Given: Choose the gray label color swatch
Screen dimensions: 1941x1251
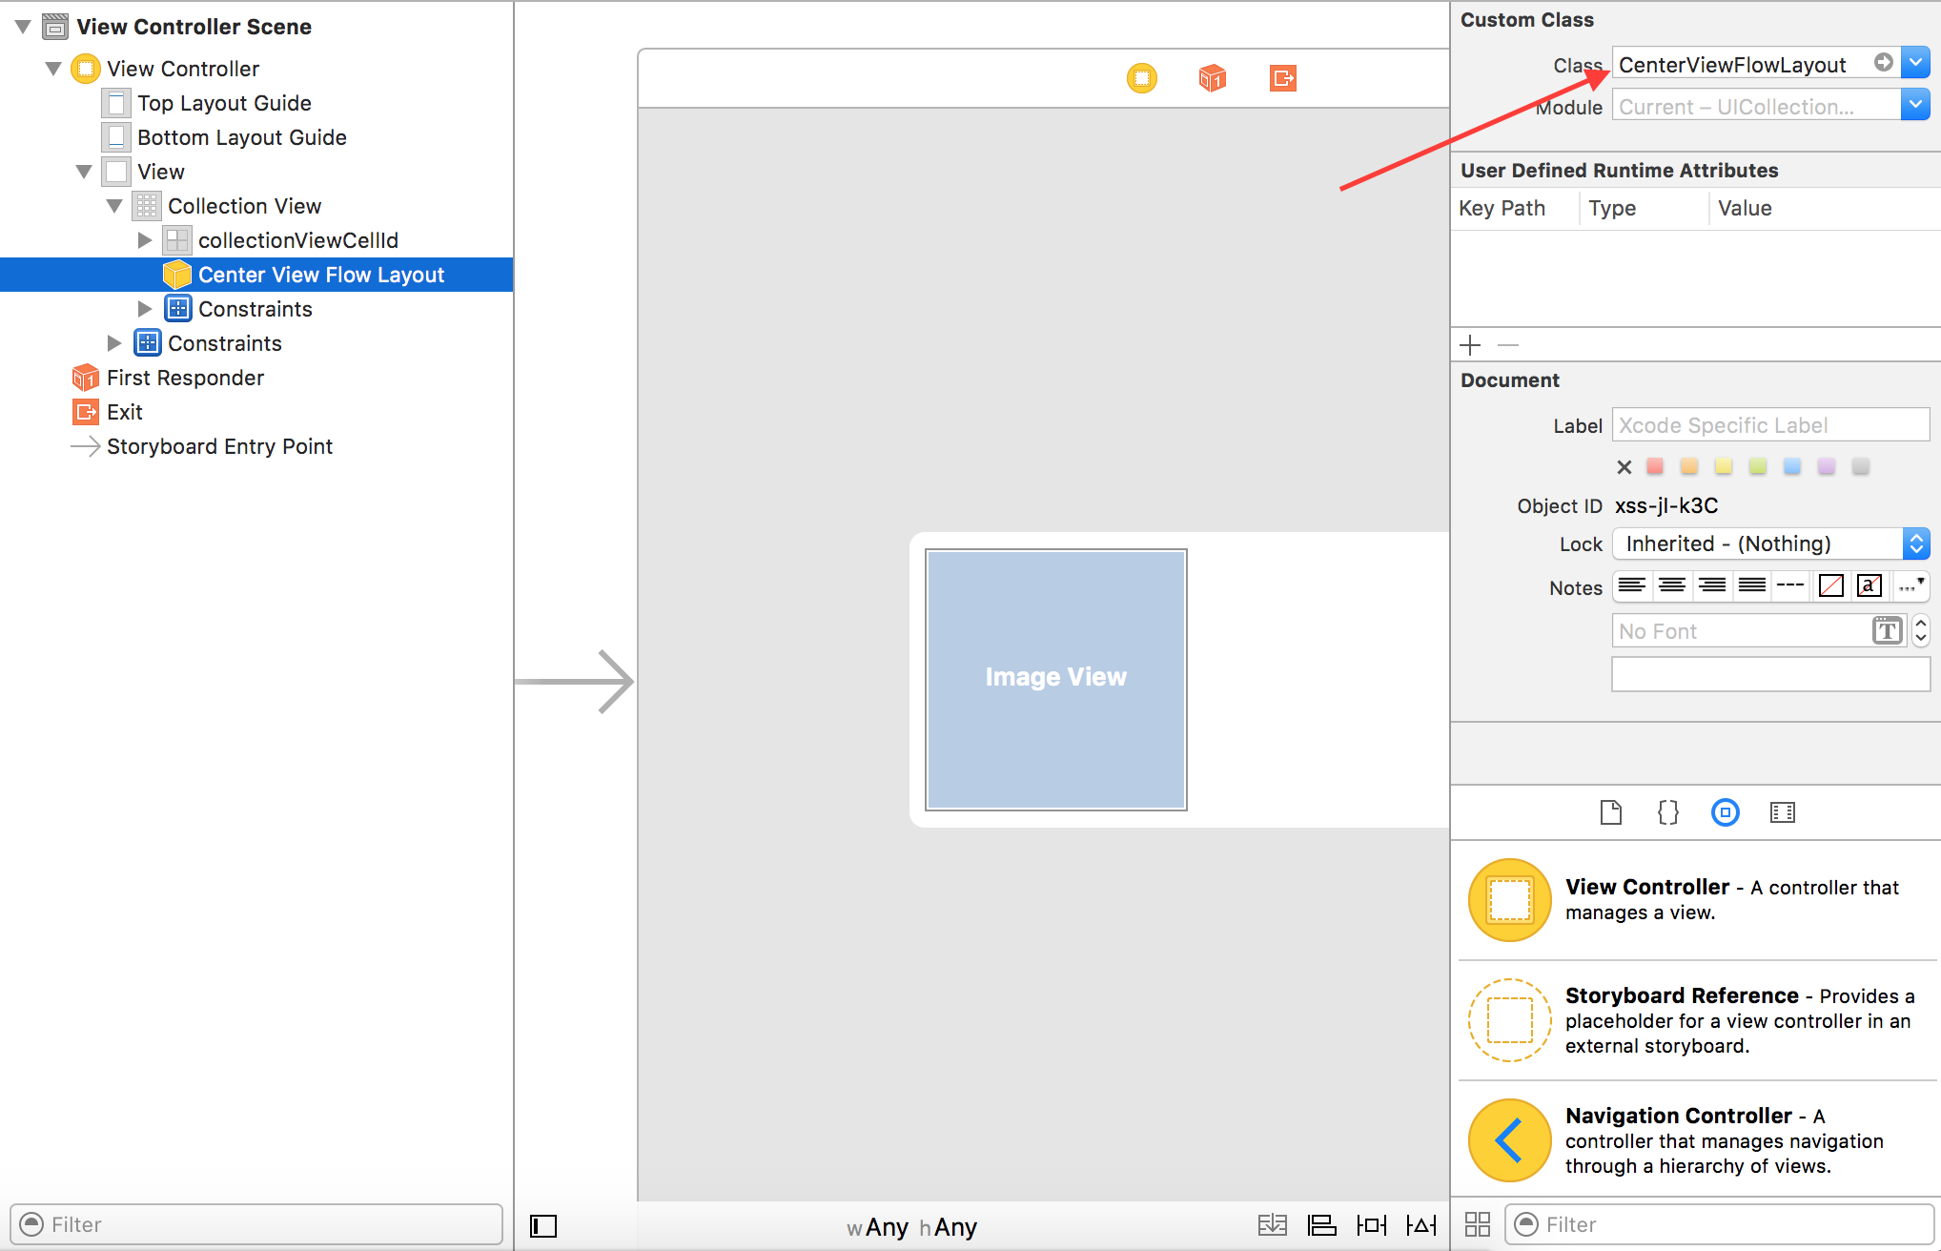Looking at the screenshot, I should click(x=1860, y=466).
